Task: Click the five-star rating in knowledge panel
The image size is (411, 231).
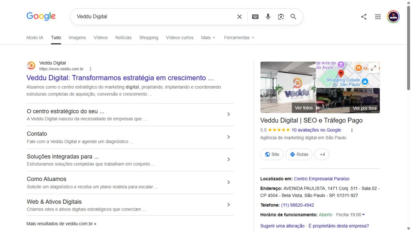Action: [x=279, y=130]
